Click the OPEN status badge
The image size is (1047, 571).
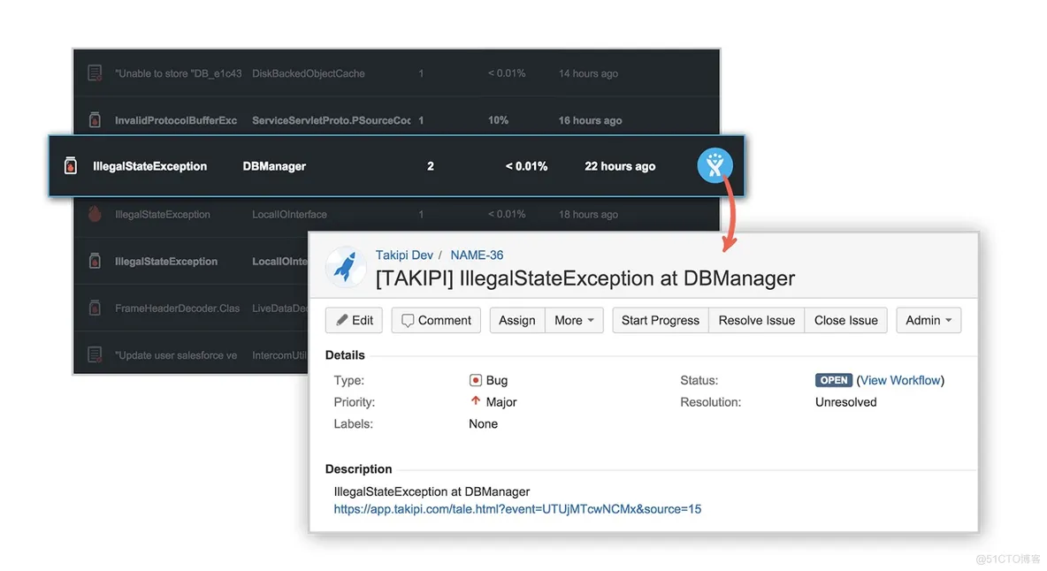coord(833,380)
